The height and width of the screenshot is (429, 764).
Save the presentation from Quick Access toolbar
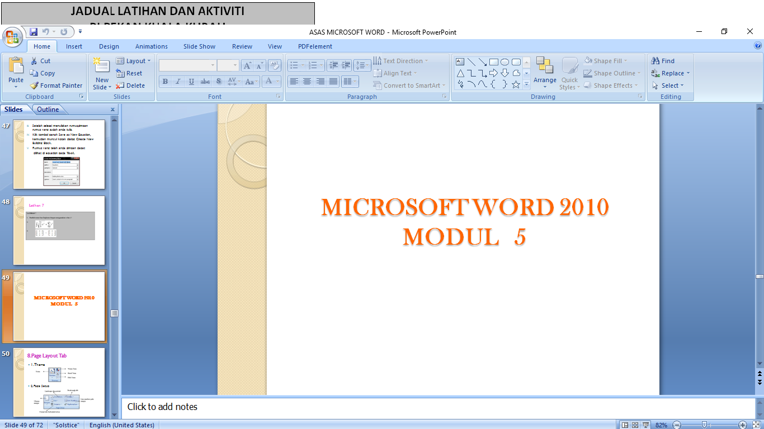(x=34, y=32)
